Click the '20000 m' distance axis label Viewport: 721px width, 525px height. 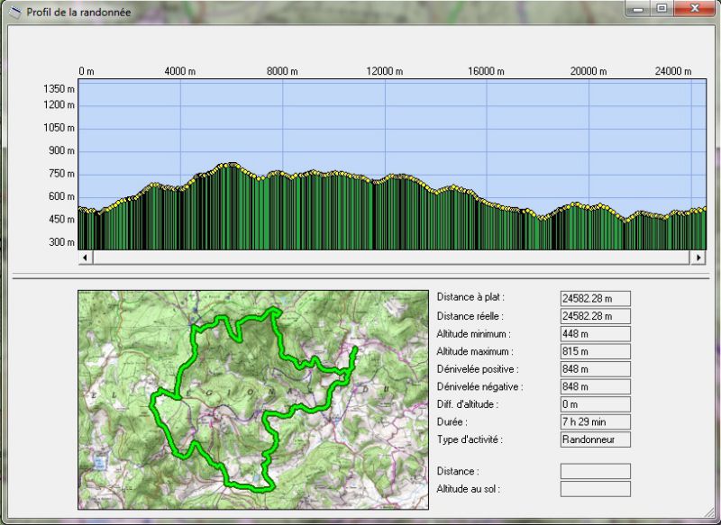coord(589,71)
